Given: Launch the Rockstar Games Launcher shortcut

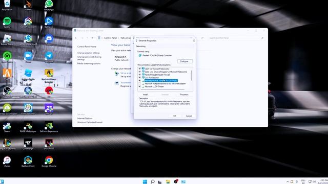Looking at the screenshot, I should (49, 76).
